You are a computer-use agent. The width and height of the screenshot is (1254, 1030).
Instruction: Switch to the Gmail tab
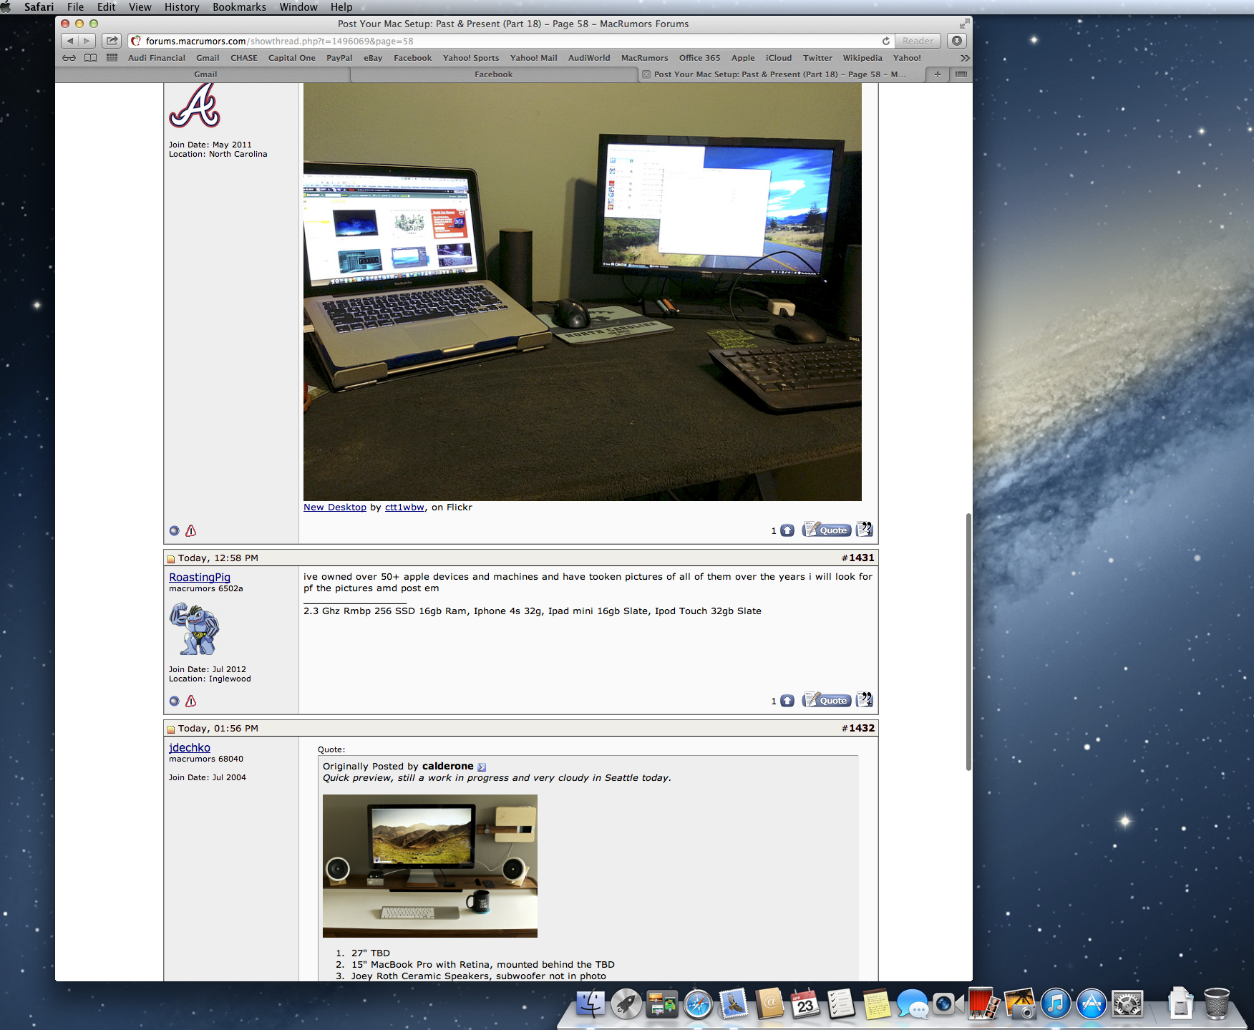[205, 74]
